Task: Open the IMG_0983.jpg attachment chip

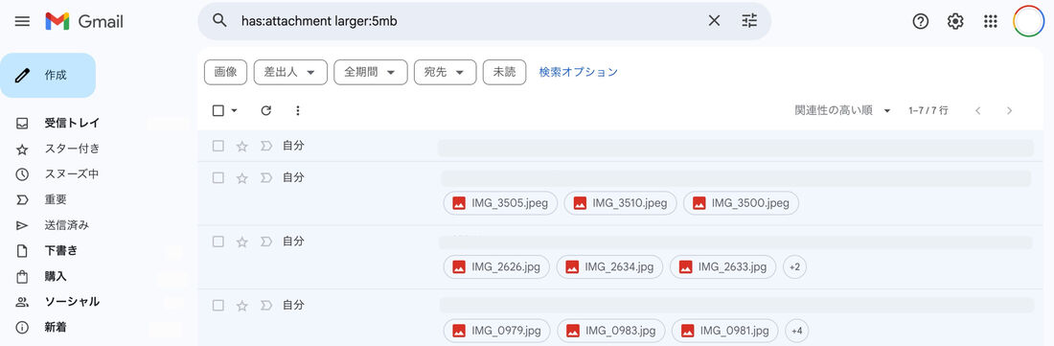Action: point(611,331)
